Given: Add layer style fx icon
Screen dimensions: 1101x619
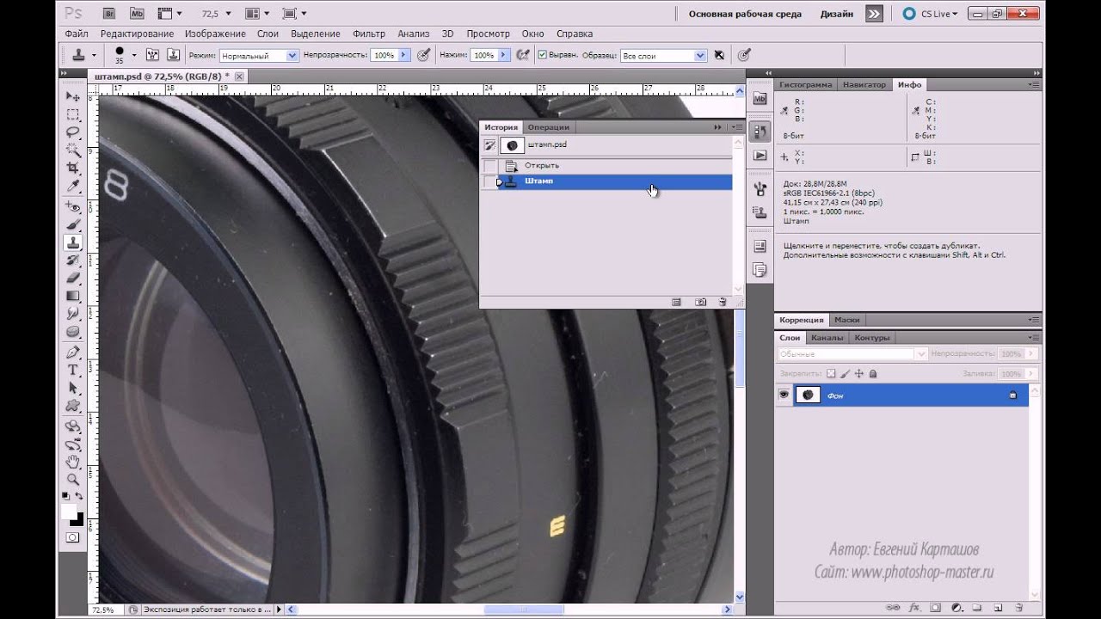Looking at the screenshot, I should click(x=915, y=608).
